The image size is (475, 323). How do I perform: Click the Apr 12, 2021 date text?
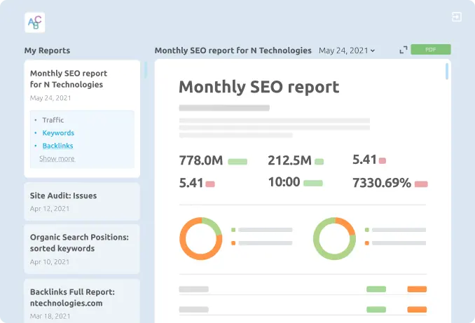[50, 209]
